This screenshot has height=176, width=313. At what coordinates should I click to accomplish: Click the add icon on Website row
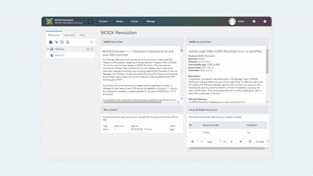click(88, 49)
